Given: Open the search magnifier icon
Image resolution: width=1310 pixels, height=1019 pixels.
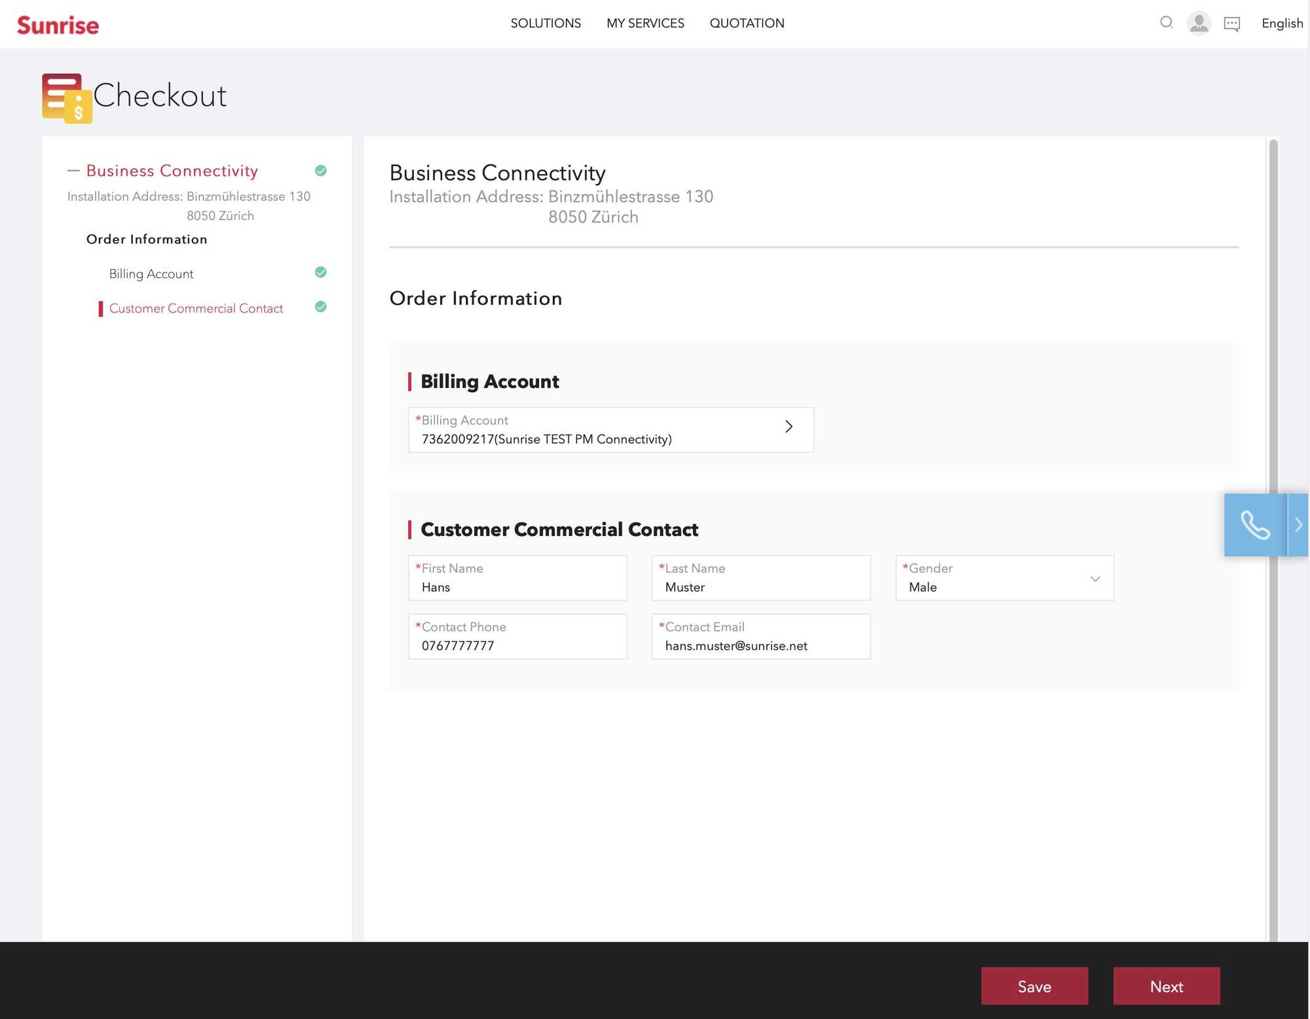Looking at the screenshot, I should tap(1166, 23).
